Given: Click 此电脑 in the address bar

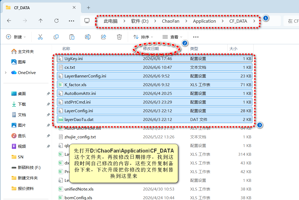Looking at the screenshot, I should [x=111, y=21].
